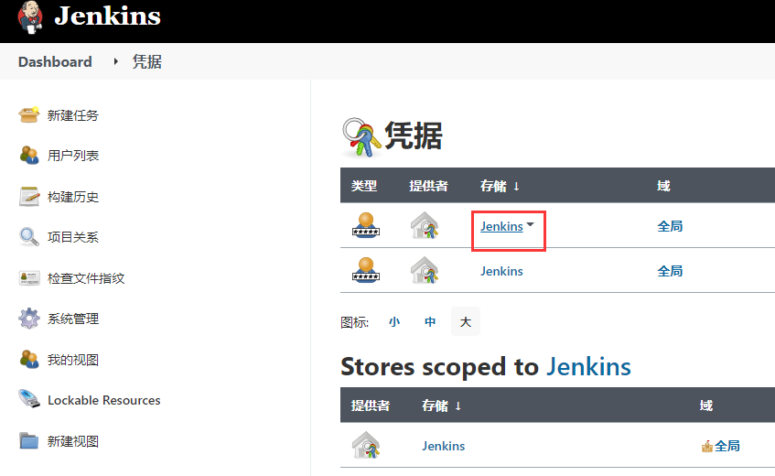Click the 域 header in credentials table
Screen dimensions: 775x476
coord(663,186)
